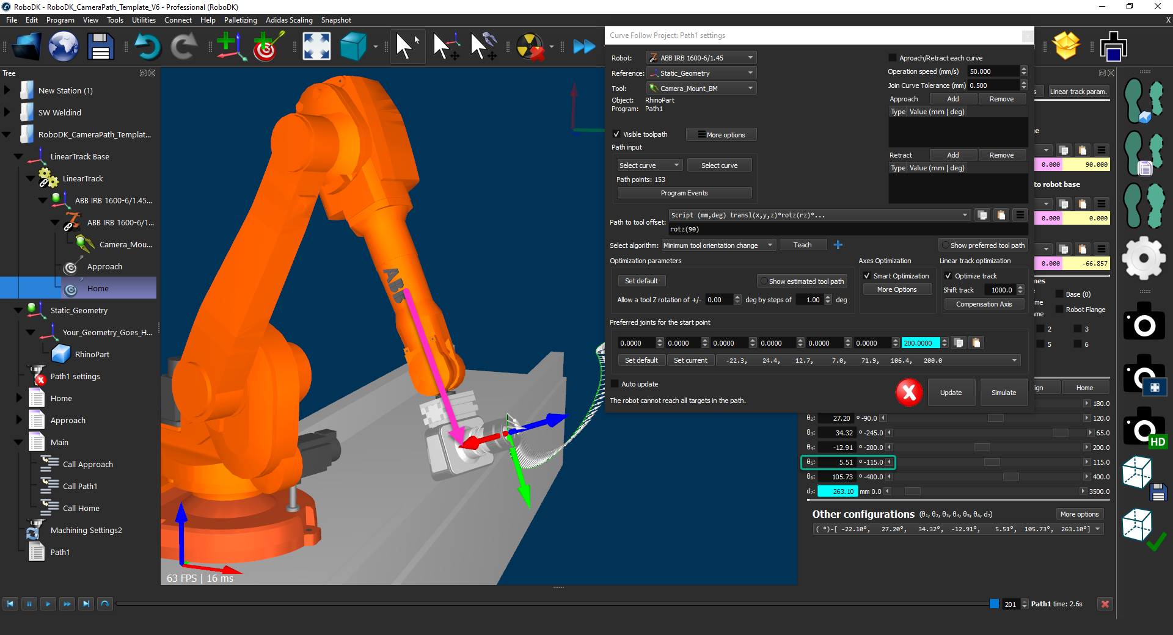Collapse the Static_Geometry tree node
This screenshot has height=635, width=1173.
[x=18, y=310]
